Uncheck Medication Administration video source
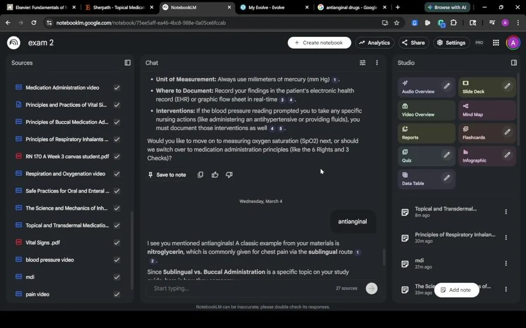This screenshot has height=328, width=526. click(x=117, y=87)
